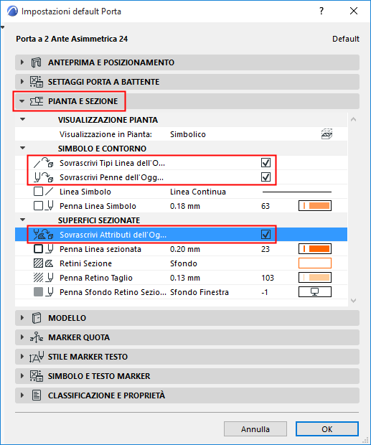
Task: Click the small arrow at dialog top-left
Action: coord(3,27)
